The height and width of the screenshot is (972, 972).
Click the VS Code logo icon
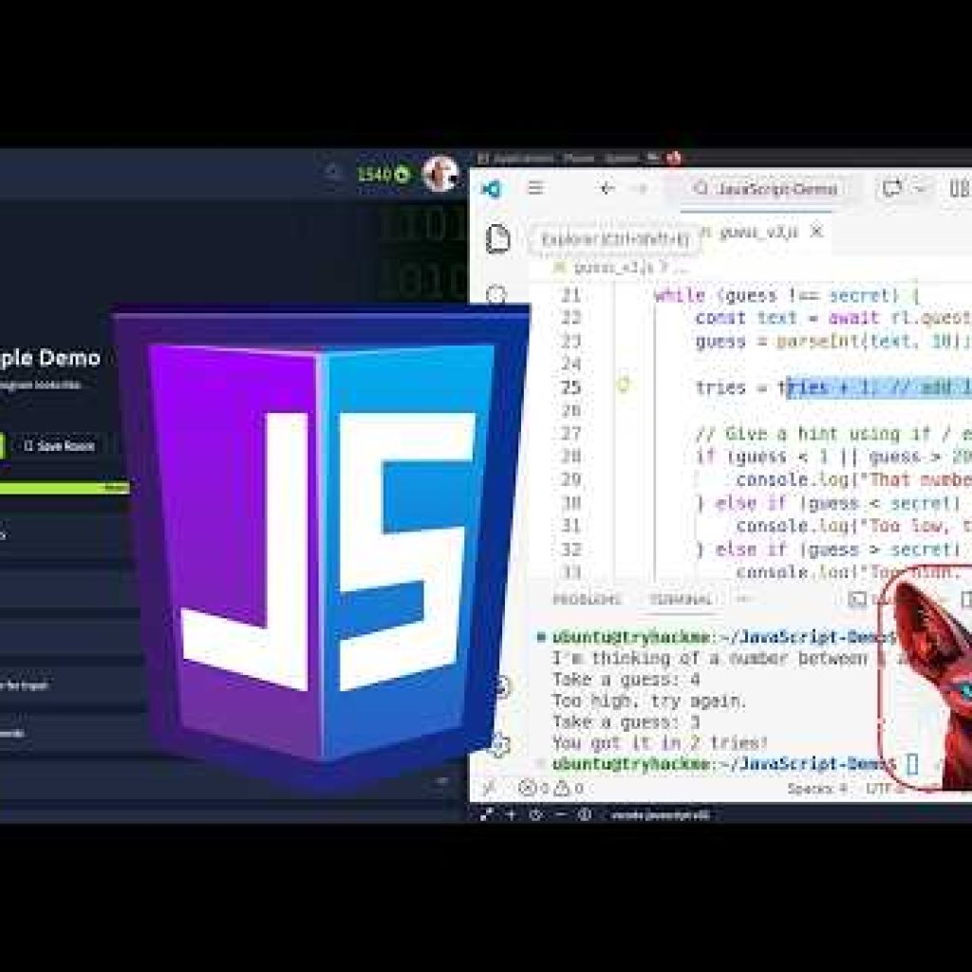pyautogui.click(x=492, y=189)
